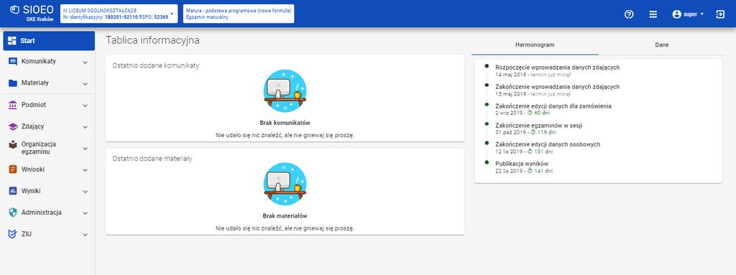Click the user account avatar icon

pyautogui.click(x=676, y=14)
